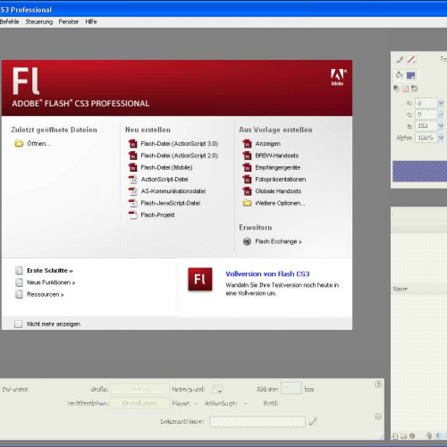The width and height of the screenshot is (447, 447).
Task: Open the Alpha dropdown arrow
Action: coord(441,138)
